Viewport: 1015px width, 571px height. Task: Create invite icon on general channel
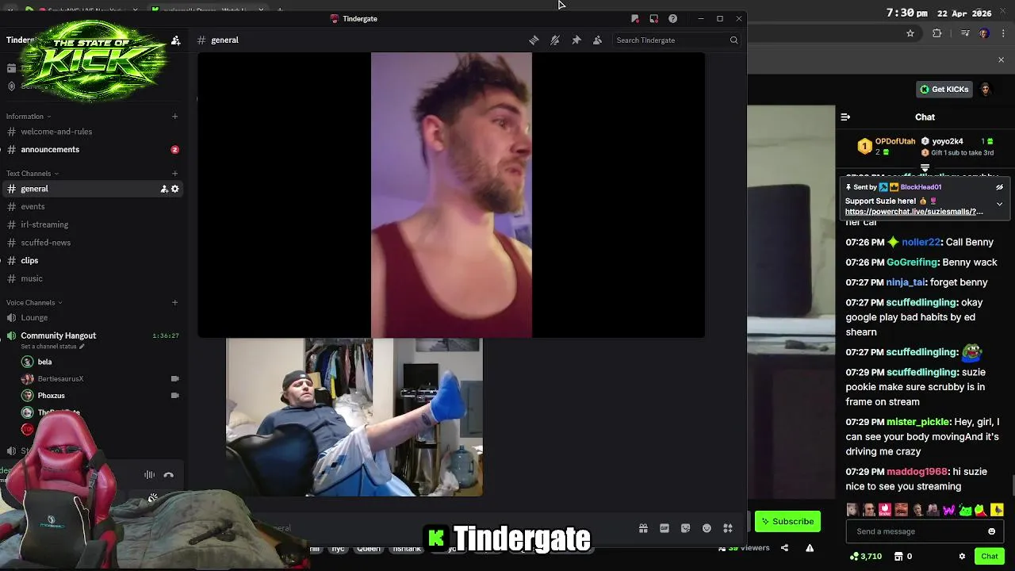coord(164,189)
